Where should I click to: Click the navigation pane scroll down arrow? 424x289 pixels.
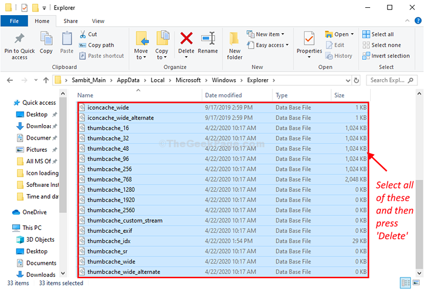tap(63, 273)
